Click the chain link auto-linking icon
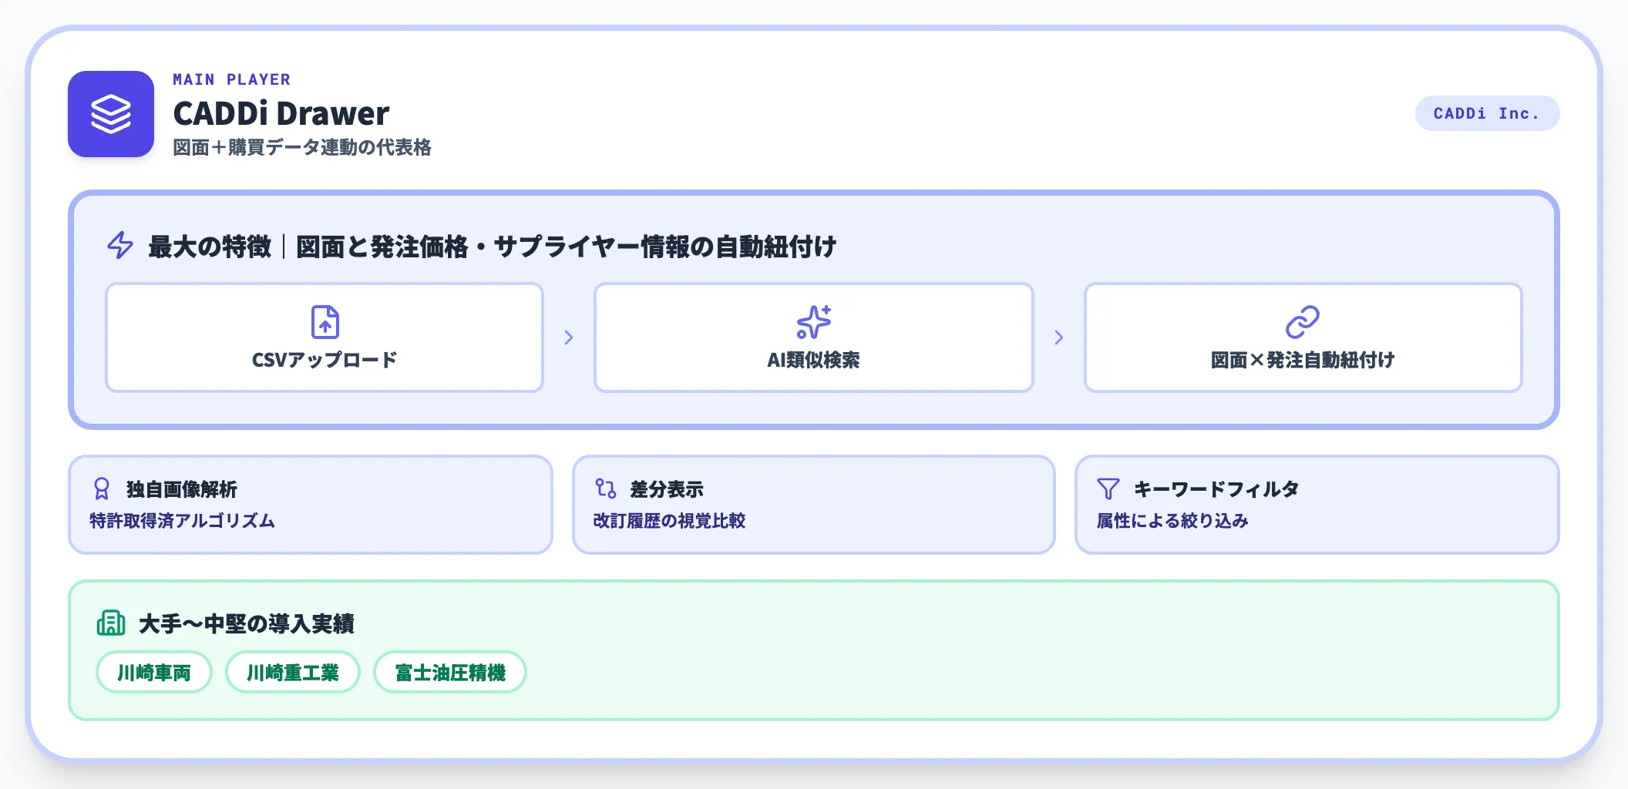This screenshot has width=1628, height=789. (x=1303, y=322)
